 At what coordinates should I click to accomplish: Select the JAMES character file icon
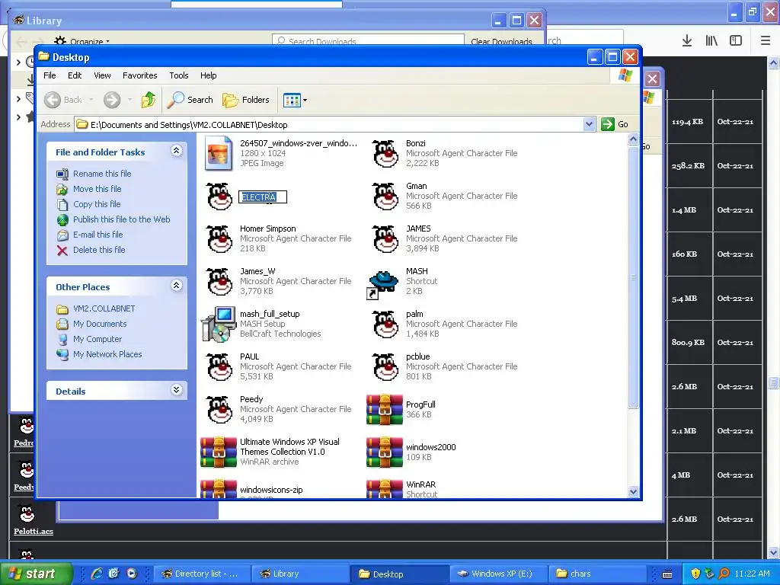385,238
